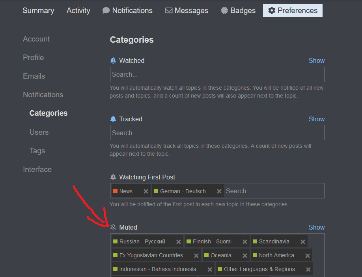This screenshot has width=362, height=277.
Task: Remove German - Deutsch from watching first post
Action: tap(219, 191)
